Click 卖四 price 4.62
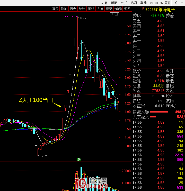 (x=161, y=26)
